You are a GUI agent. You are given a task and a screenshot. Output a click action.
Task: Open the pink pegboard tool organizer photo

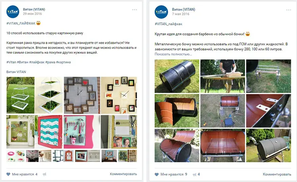click(x=82, y=132)
